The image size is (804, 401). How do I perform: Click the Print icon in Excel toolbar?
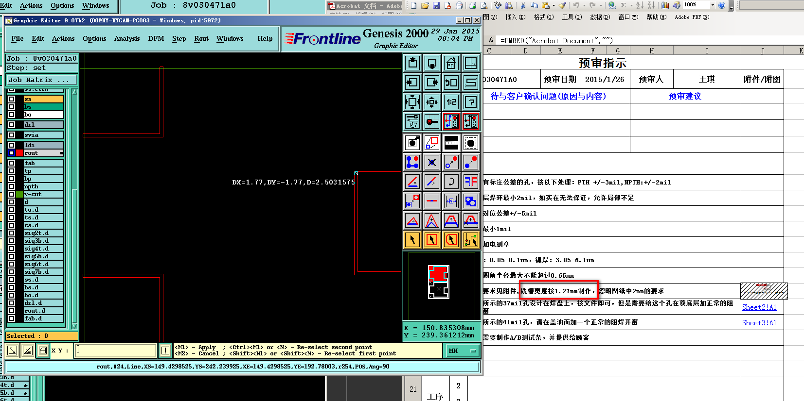point(472,5)
